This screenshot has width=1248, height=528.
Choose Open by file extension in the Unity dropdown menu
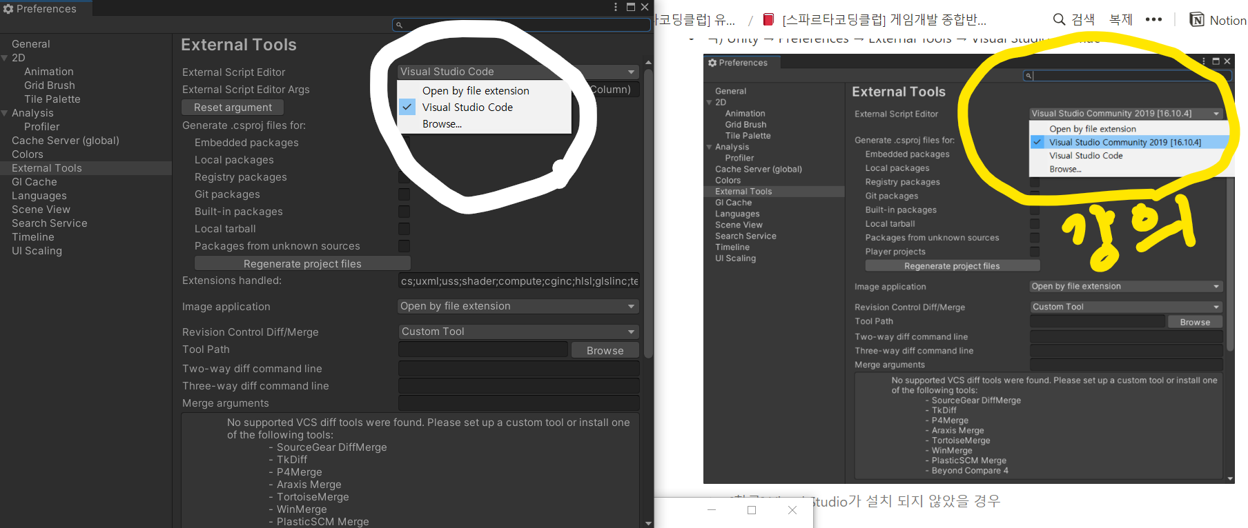tap(485, 91)
